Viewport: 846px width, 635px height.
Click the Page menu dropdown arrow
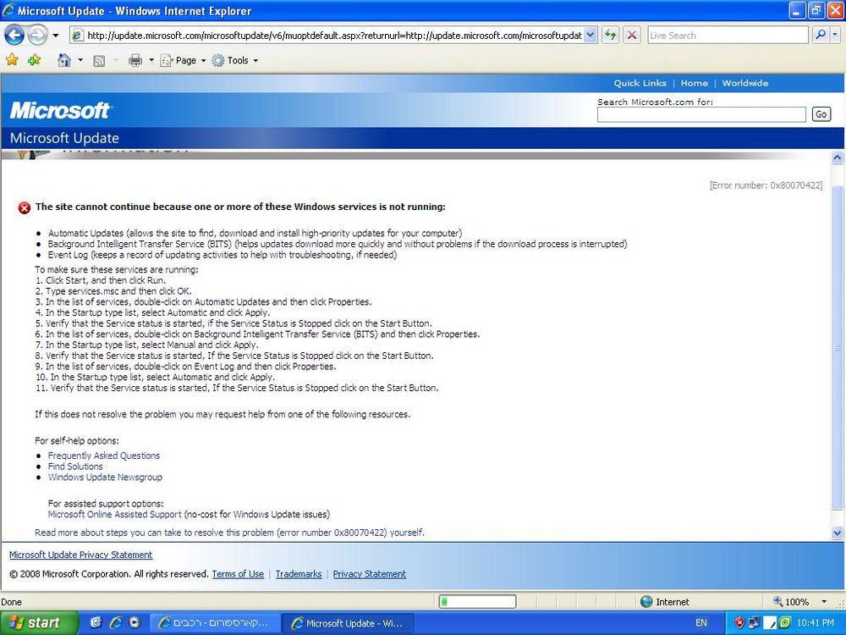[x=203, y=60]
